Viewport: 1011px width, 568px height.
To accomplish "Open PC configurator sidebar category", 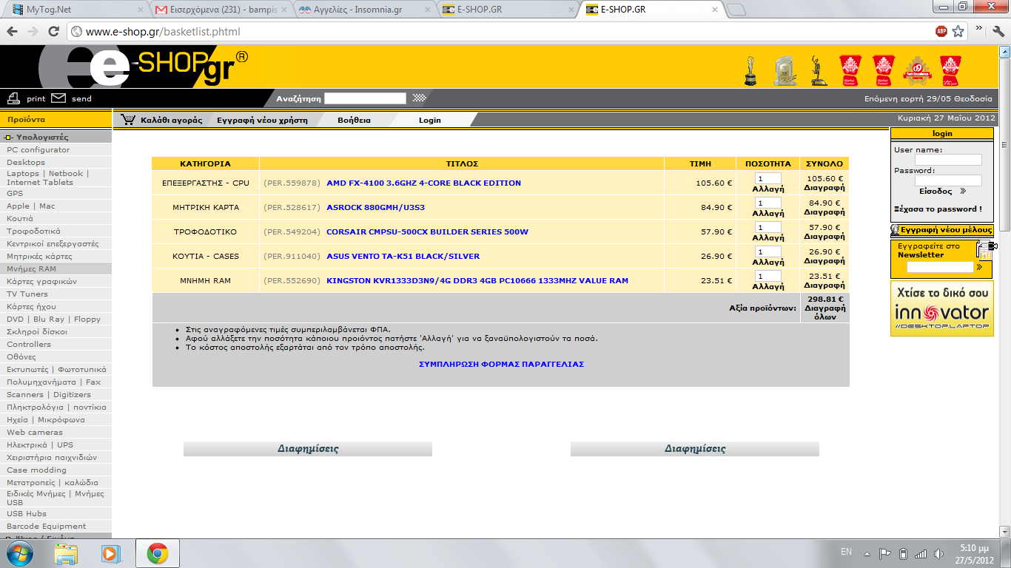I will tap(38, 149).
